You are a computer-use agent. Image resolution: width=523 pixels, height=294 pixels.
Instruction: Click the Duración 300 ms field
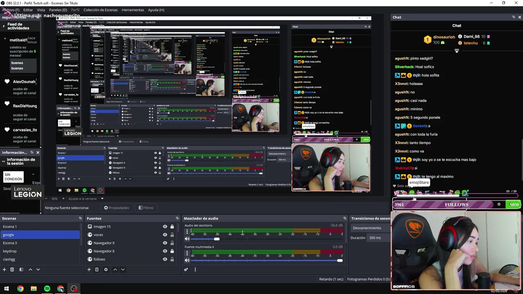(x=379, y=238)
